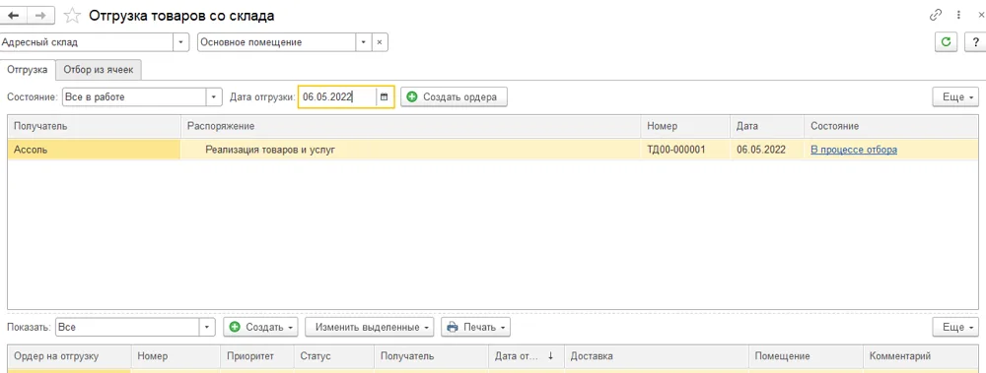This screenshot has height=373, width=986.
Task: Sort by Статус column header
Action: [x=333, y=356]
